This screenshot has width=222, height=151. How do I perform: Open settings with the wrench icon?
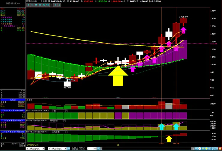[x=217, y=149]
